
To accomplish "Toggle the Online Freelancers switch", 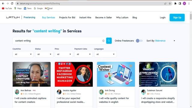I will pyautogui.click(x=139, y=41).
